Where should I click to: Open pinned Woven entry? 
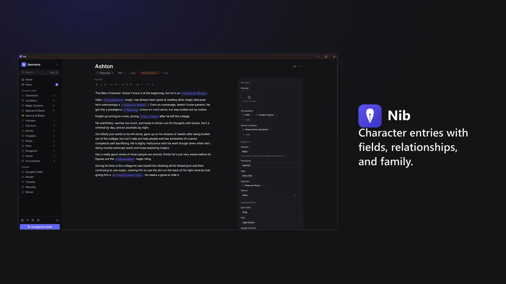(40, 192)
